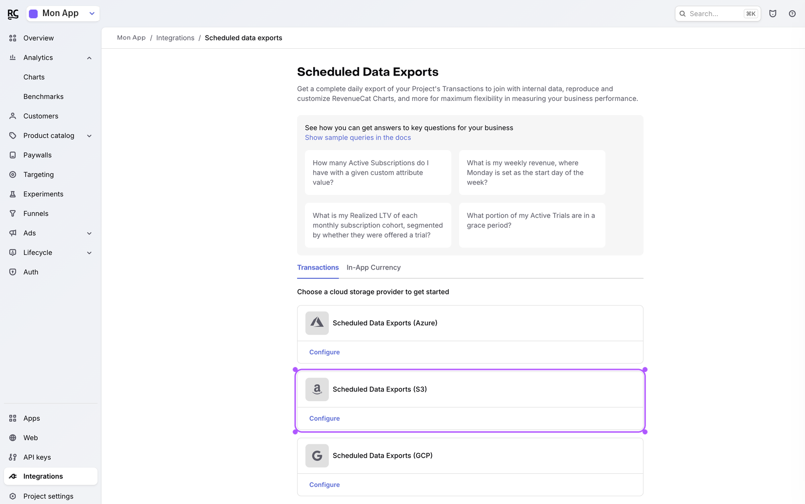Click the Azure logo icon
805x504 pixels.
317,323
